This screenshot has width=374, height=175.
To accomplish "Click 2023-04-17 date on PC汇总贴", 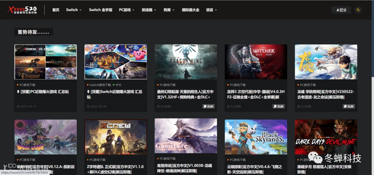I will (x=27, y=107).
